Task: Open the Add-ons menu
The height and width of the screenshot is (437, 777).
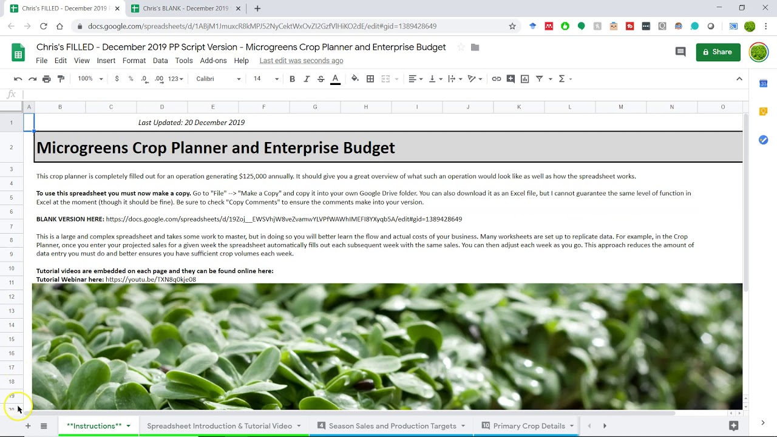Action: coord(213,61)
